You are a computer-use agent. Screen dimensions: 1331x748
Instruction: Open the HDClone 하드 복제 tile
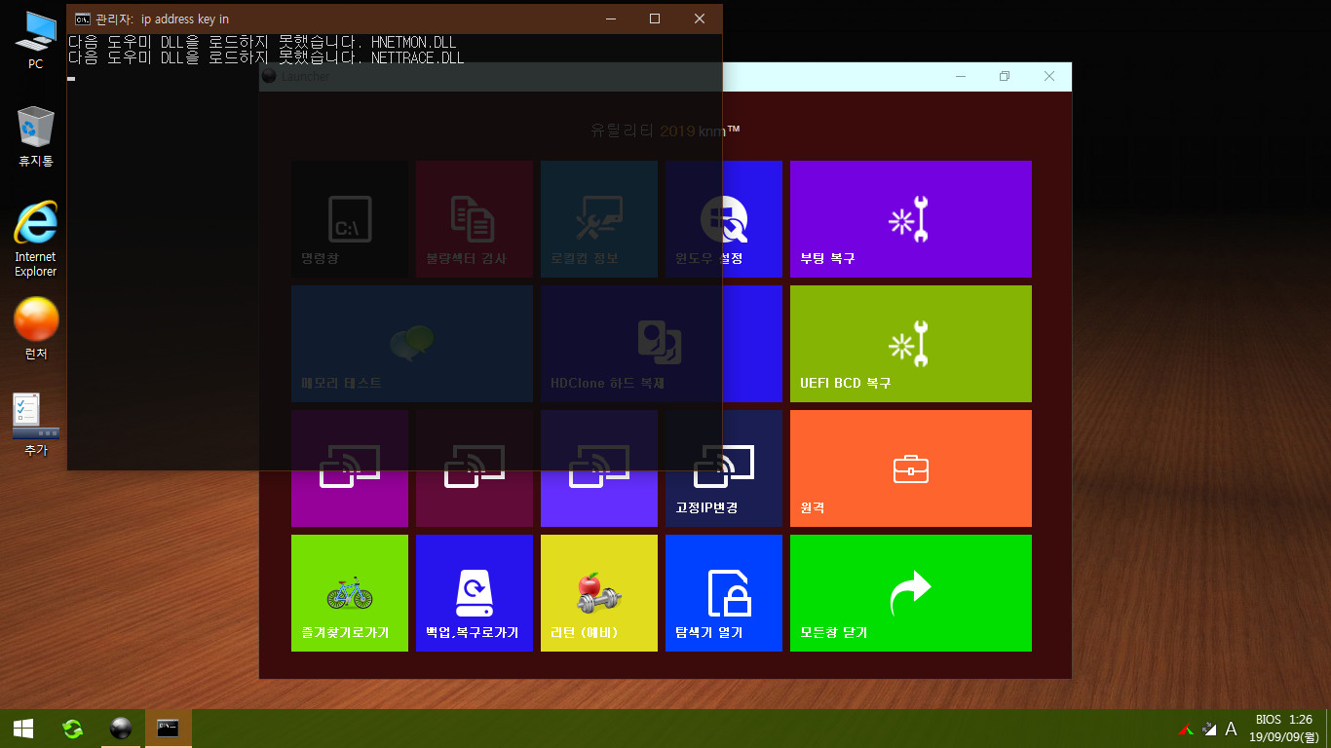coord(662,344)
